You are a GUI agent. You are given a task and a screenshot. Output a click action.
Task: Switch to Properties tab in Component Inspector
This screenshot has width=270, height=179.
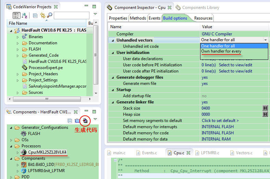(118, 18)
